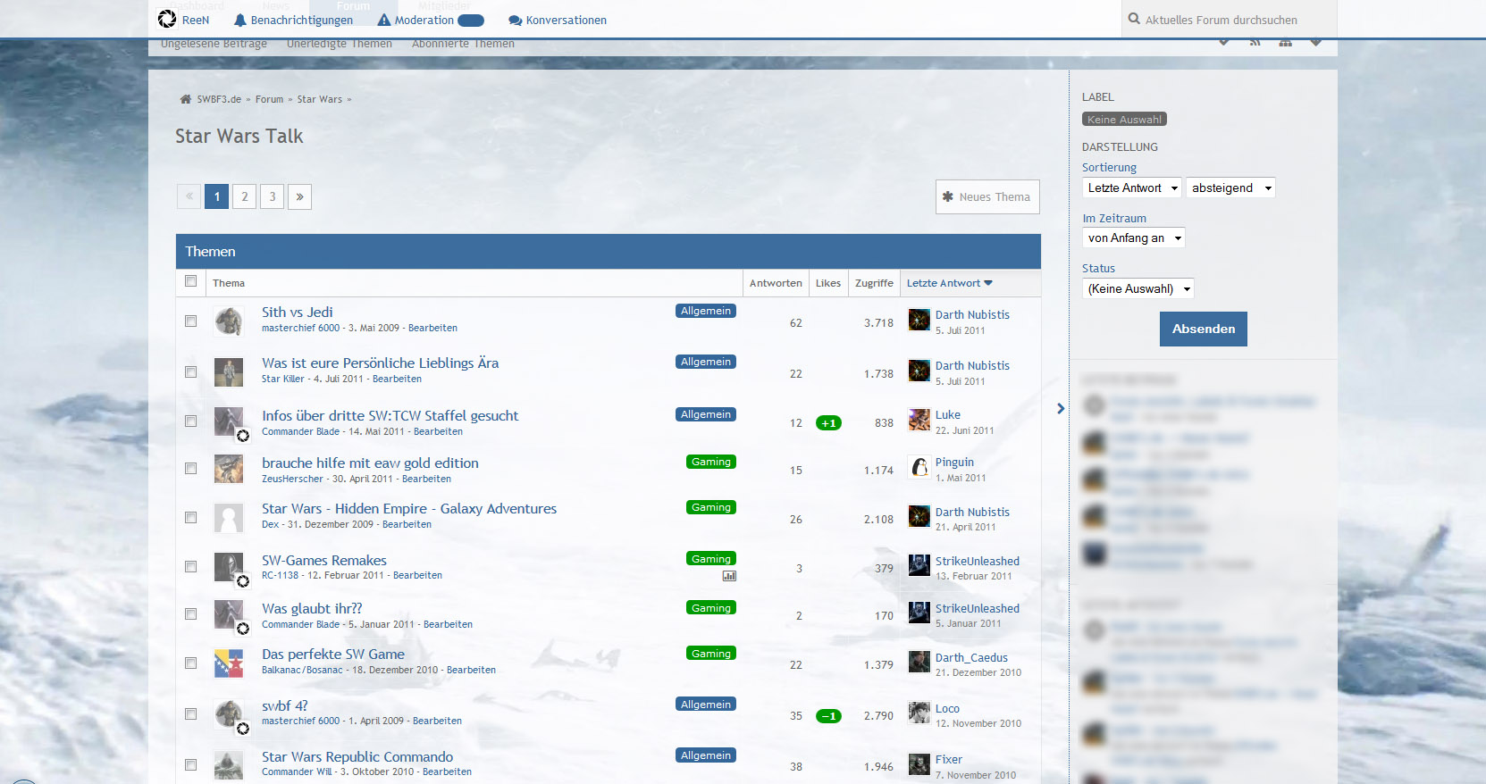Viewport: 1486px width, 784px height.
Task: Go to page 2 of threads
Action: [244, 196]
